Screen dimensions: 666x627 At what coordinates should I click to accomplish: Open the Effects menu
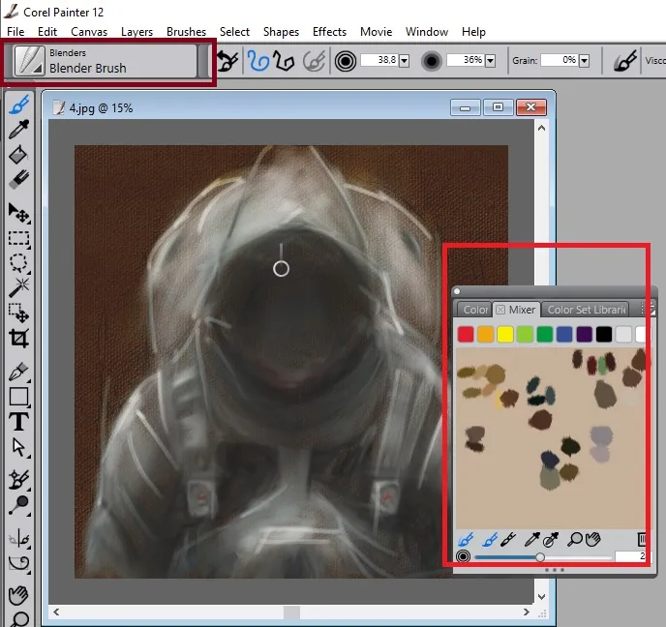tap(329, 32)
